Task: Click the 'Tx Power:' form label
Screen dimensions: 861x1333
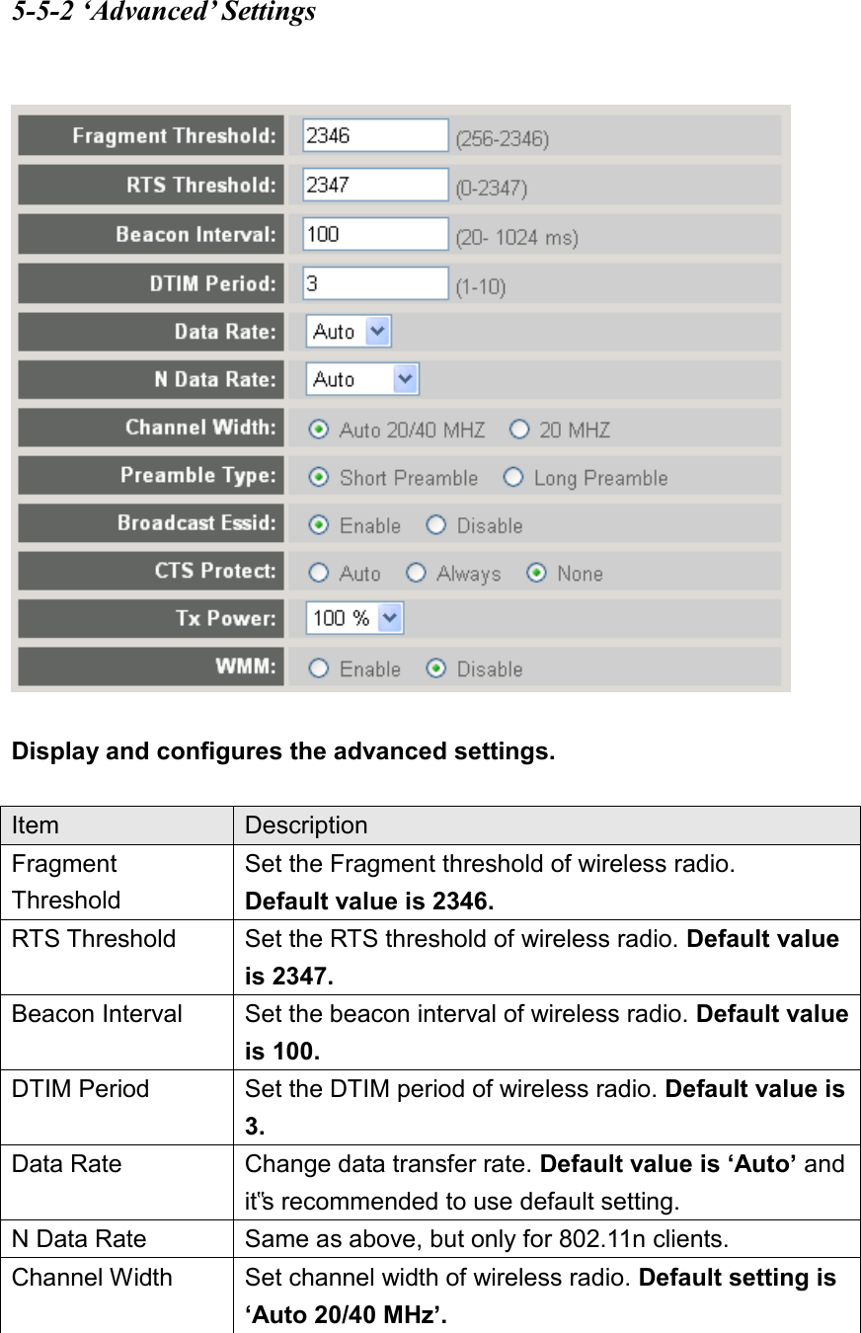Action: pos(226,618)
